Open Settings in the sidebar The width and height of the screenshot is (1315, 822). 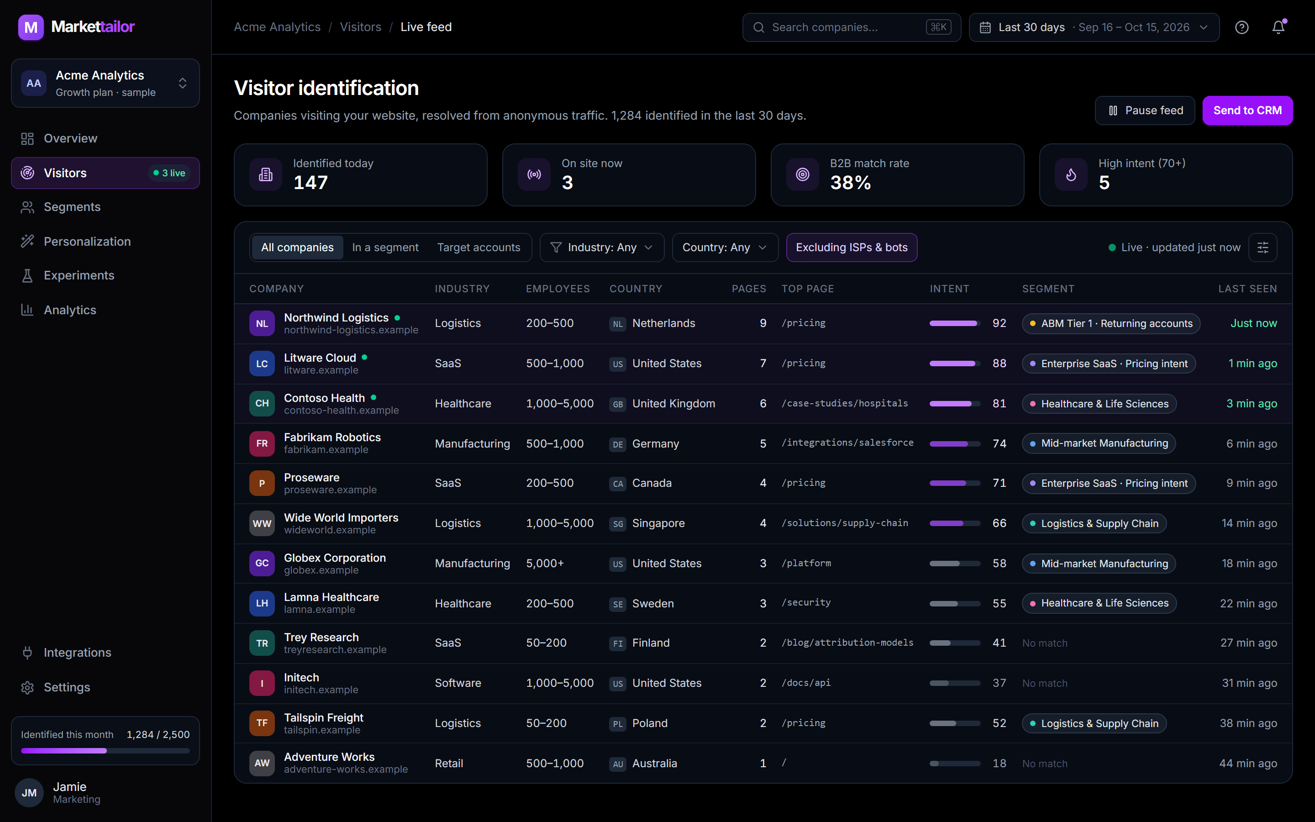point(105,687)
